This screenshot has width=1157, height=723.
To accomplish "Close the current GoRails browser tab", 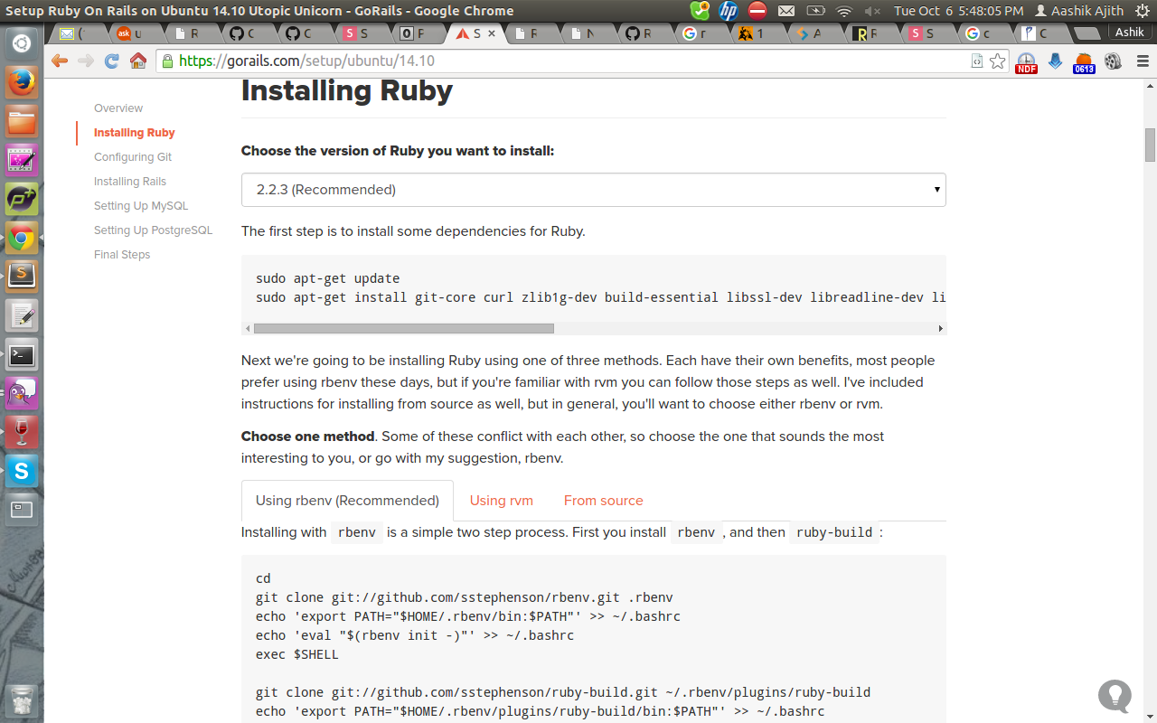I will click(492, 33).
